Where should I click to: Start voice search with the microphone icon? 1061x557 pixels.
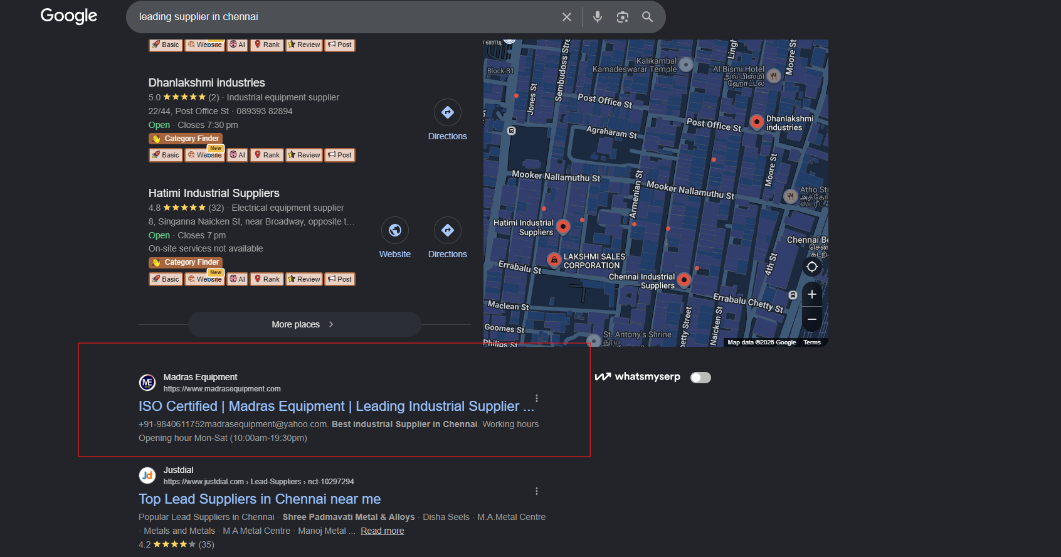click(598, 17)
